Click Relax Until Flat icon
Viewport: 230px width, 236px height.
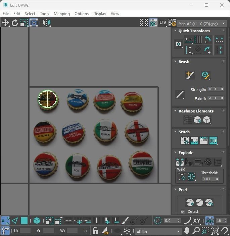197,120
